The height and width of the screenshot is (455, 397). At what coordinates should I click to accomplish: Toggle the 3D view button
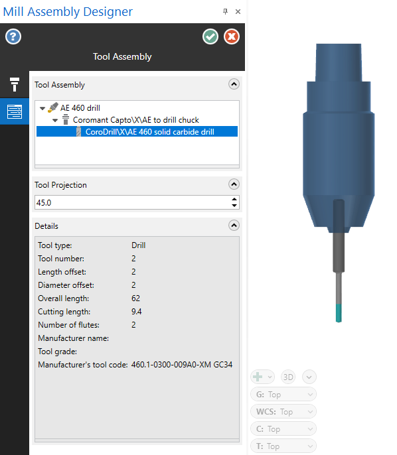click(288, 377)
